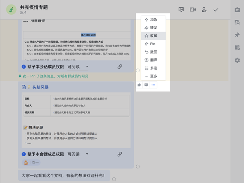Screen dimensions: 244x183
Task: Click the 相关资料 row in the preview table
Action: coord(76,112)
